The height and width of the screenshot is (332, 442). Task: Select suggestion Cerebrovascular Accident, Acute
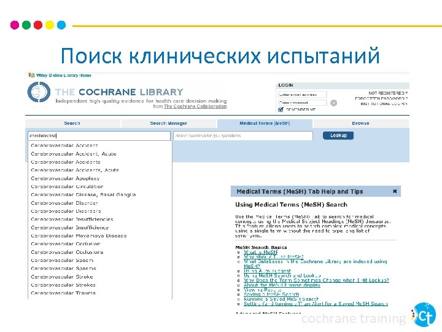coord(74,154)
